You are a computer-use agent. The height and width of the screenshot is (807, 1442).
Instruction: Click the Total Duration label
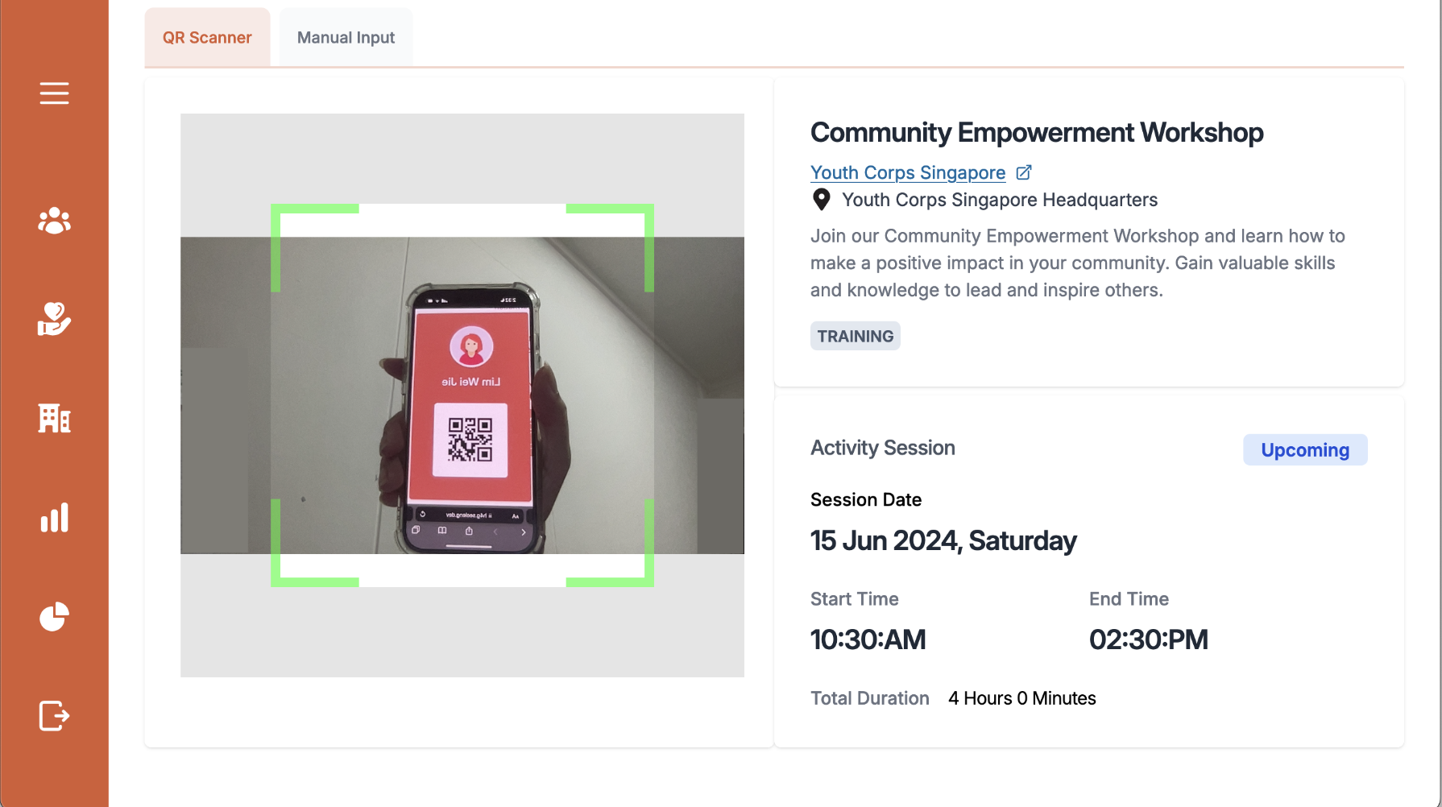870,698
